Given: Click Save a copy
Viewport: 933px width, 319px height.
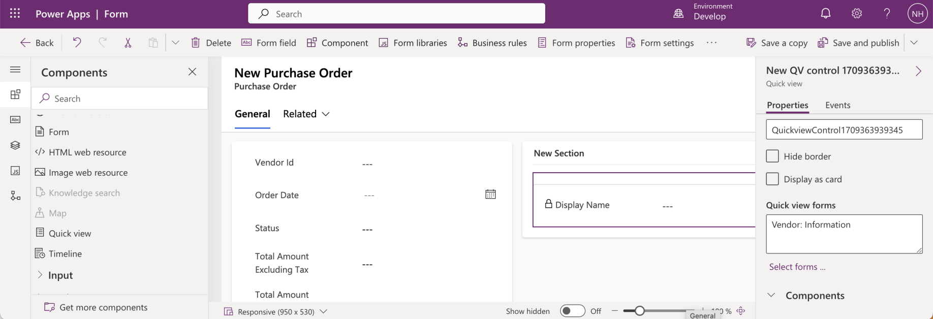Looking at the screenshot, I should pyautogui.click(x=776, y=43).
